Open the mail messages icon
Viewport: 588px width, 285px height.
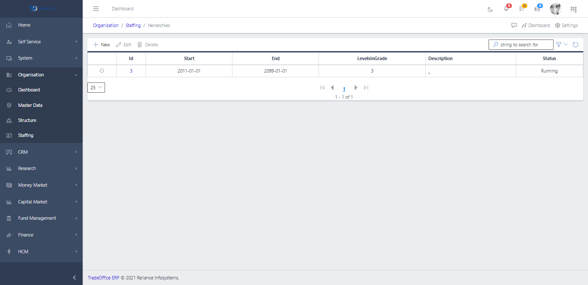(537, 9)
